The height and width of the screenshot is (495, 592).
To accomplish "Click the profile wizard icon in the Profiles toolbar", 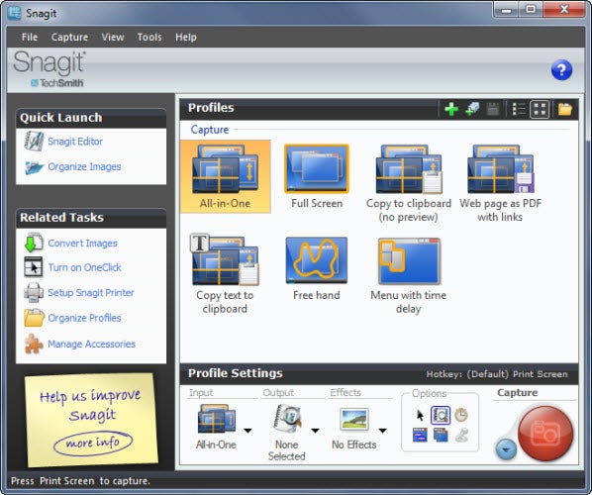I will tap(472, 109).
